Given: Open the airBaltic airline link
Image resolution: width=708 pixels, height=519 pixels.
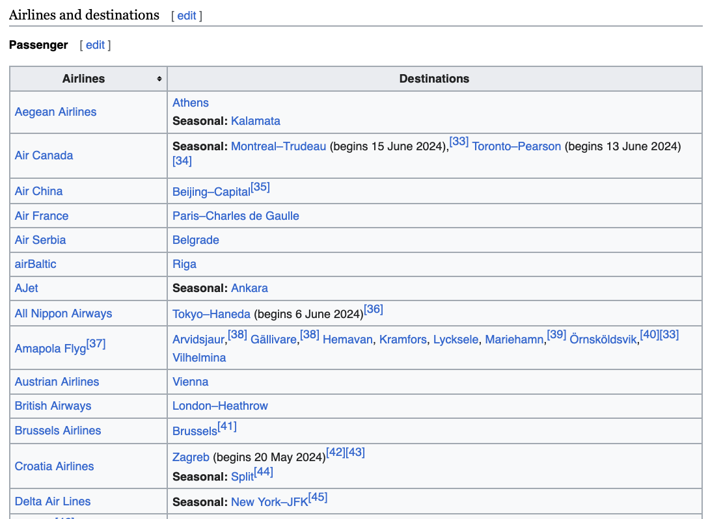Looking at the screenshot, I should pyautogui.click(x=36, y=264).
